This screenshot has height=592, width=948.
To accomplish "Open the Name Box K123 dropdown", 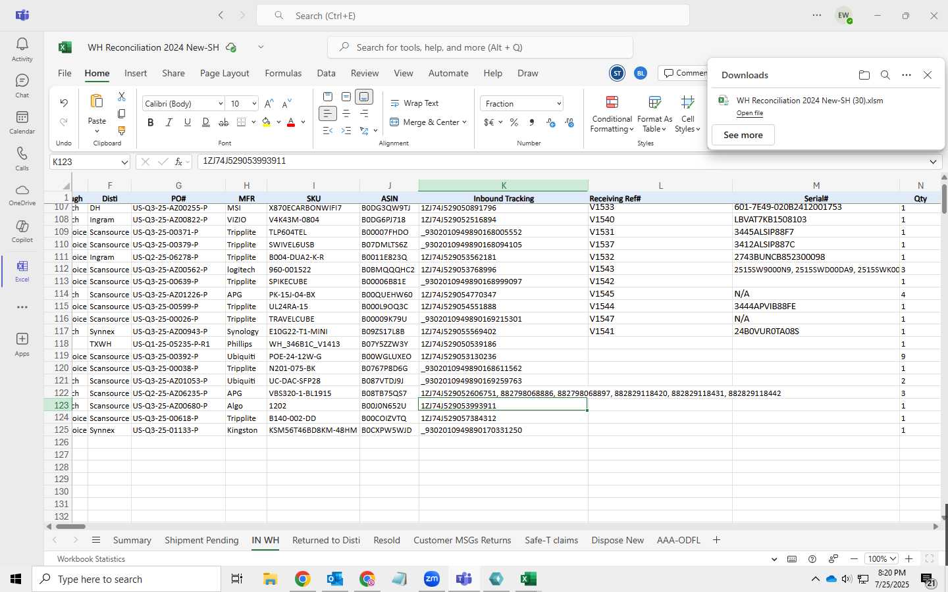I will pyautogui.click(x=124, y=162).
